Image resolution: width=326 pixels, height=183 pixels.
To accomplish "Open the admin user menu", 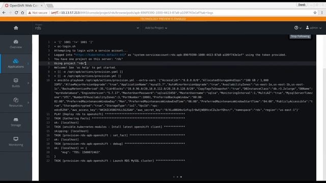I will pos(314,27).
